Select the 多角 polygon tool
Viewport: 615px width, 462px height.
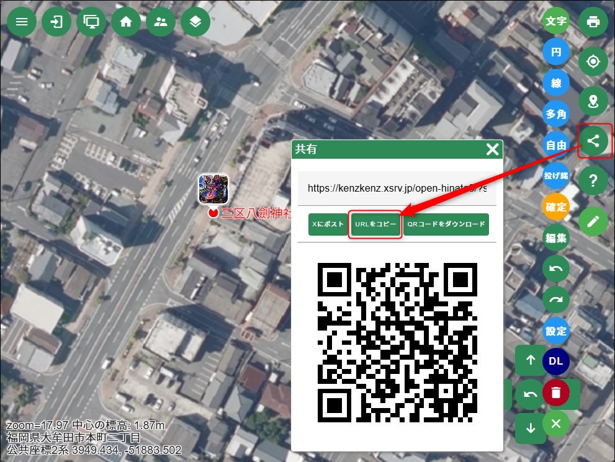[x=556, y=114]
